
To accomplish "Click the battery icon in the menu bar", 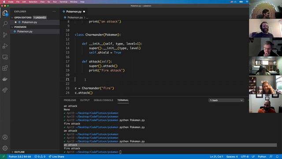I will pos(241,2).
